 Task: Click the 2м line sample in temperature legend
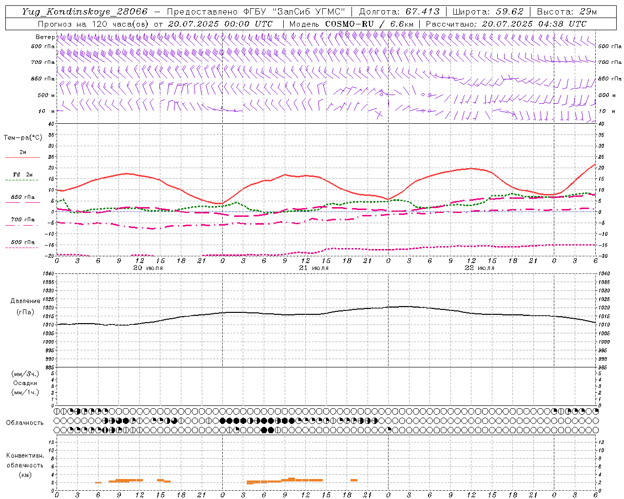point(22,158)
